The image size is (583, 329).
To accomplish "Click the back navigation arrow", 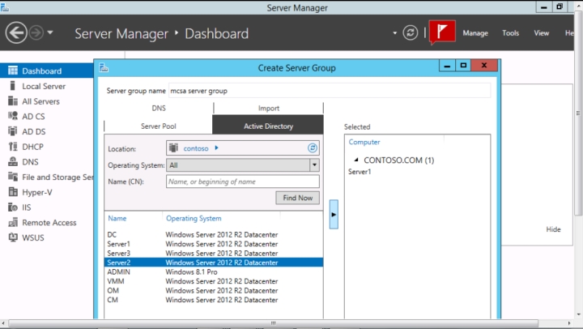I will coord(16,32).
